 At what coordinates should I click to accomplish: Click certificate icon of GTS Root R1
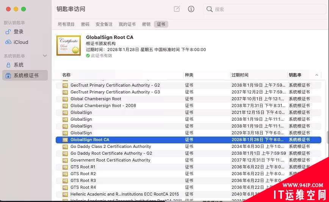[65, 167]
